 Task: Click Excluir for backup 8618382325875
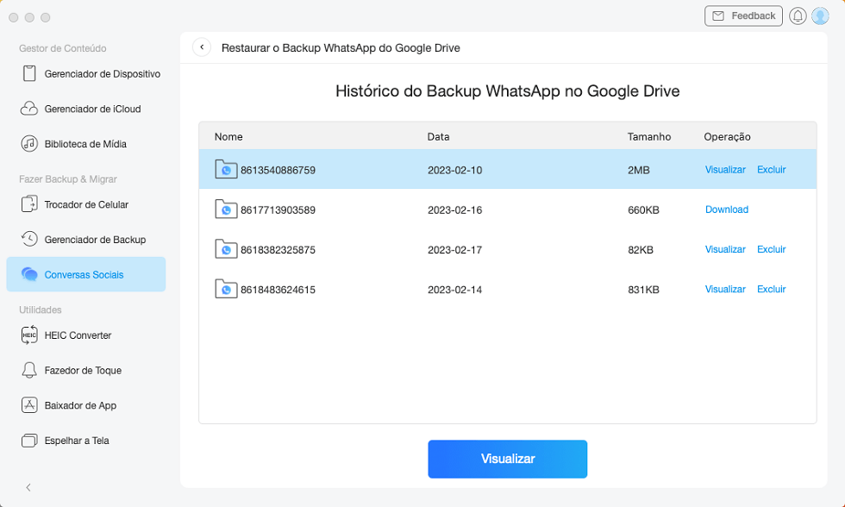(x=771, y=249)
